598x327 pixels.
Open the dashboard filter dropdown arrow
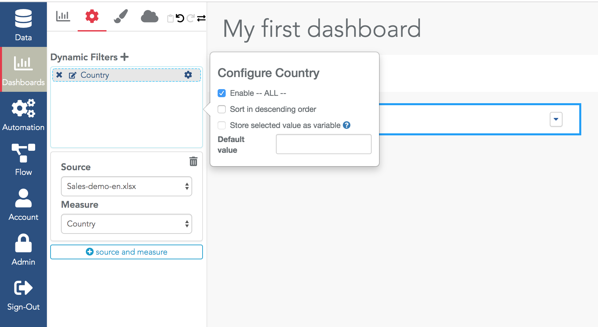click(556, 119)
